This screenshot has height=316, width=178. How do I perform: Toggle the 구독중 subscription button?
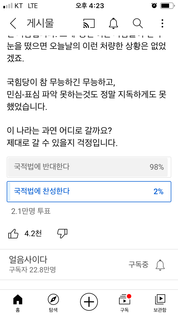[139, 265]
